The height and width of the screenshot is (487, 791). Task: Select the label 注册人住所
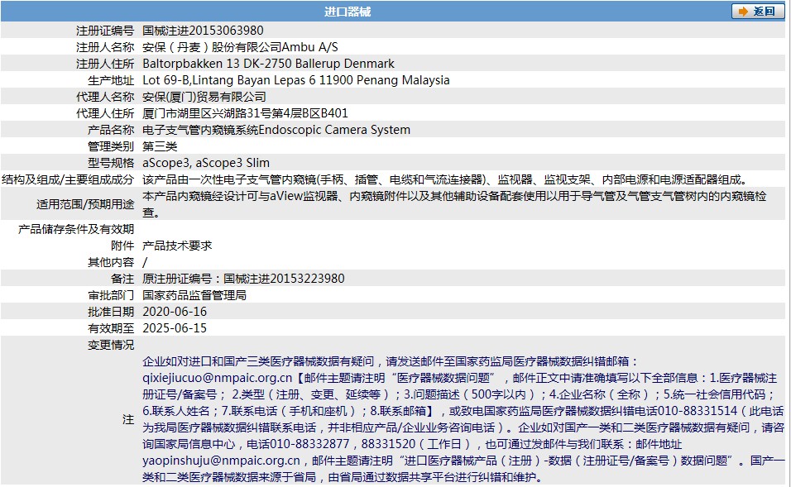tap(105, 64)
